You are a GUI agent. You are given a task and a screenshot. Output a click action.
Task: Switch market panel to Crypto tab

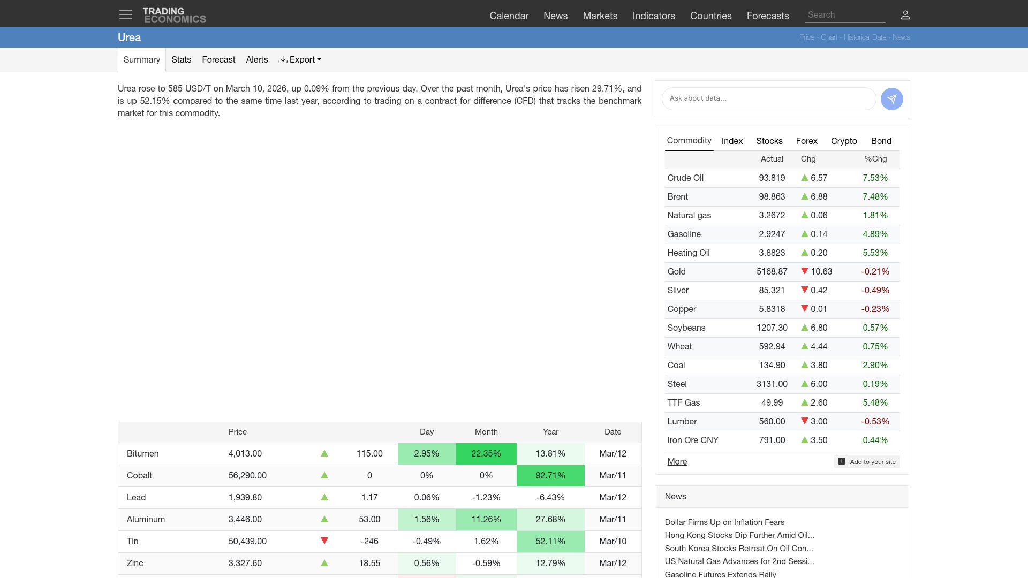point(844,141)
